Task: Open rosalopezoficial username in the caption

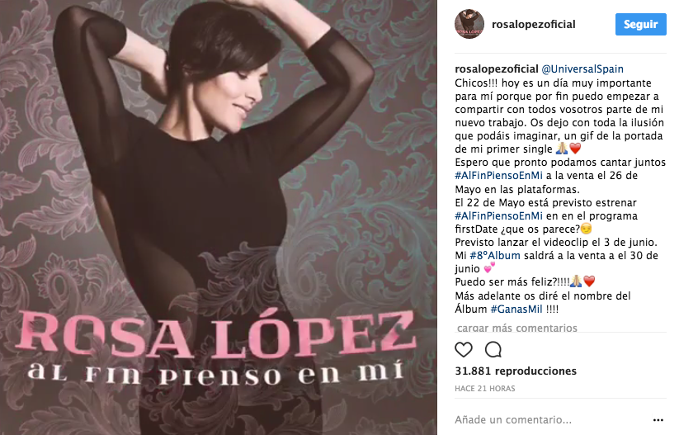Action: [x=497, y=69]
